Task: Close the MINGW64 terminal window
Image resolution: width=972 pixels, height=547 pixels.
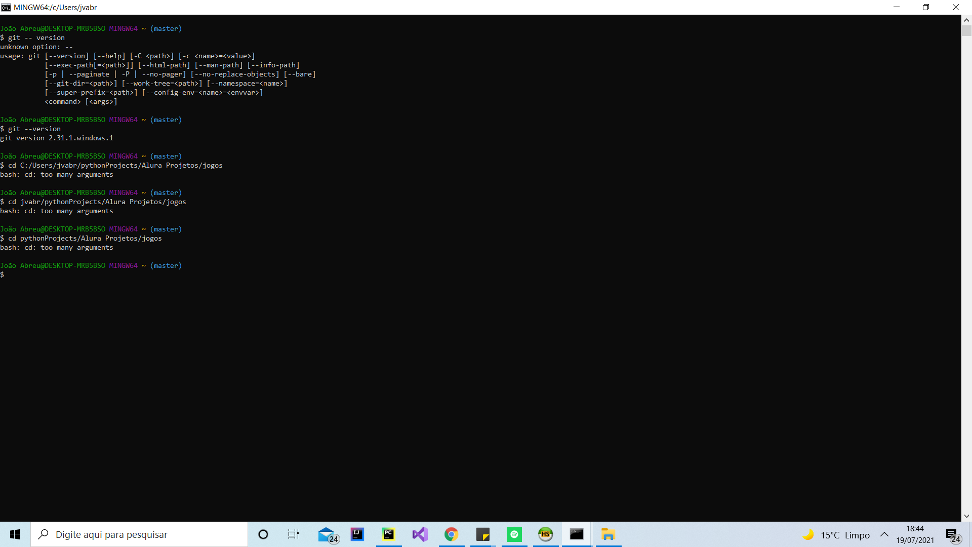Action: coord(956,7)
